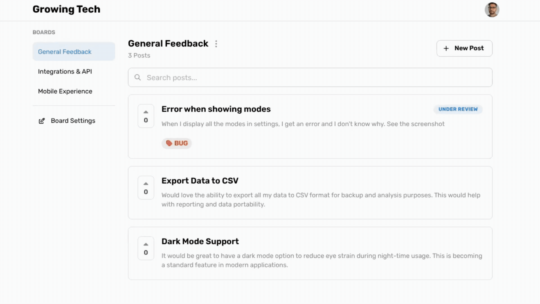Switch to the Integrations & API board

(65, 71)
